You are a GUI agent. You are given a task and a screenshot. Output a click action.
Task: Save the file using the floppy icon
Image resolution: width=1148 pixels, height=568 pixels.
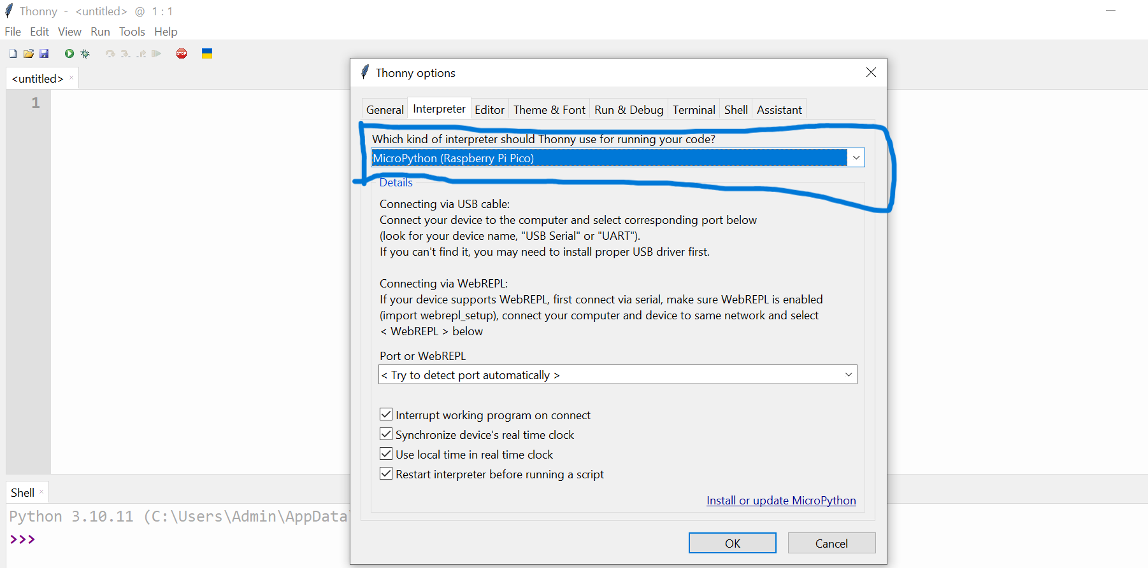(44, 53)
